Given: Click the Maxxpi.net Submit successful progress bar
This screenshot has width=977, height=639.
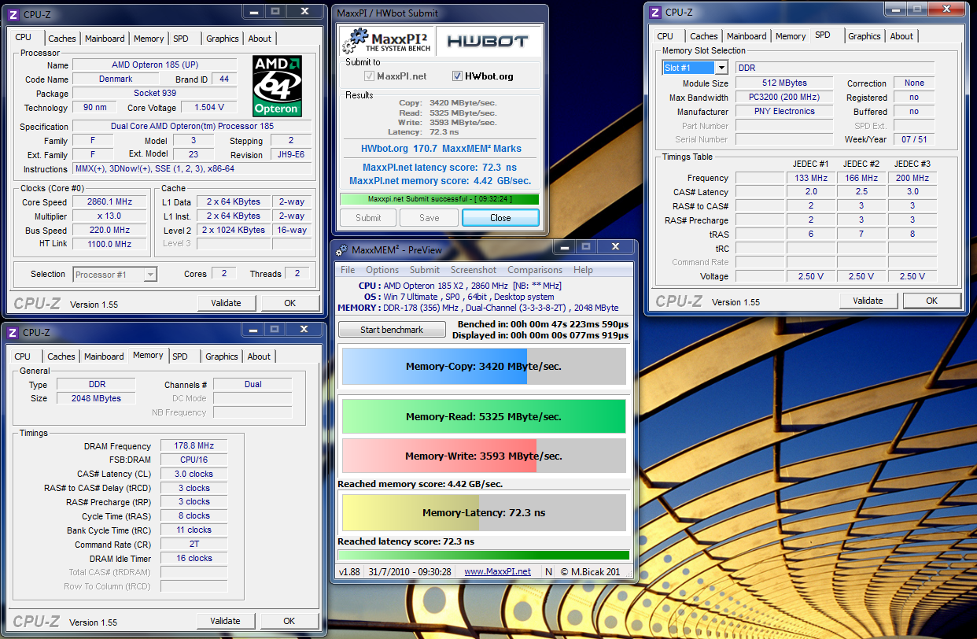Looking at the screenshot, I should pyautogui.click(x=441, y=199).
